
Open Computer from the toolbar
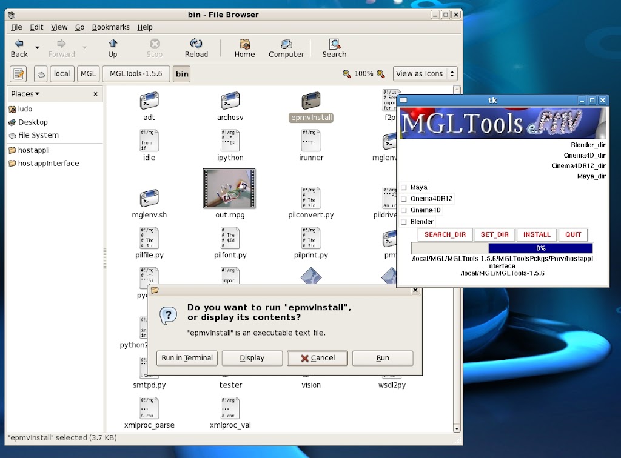286,48
